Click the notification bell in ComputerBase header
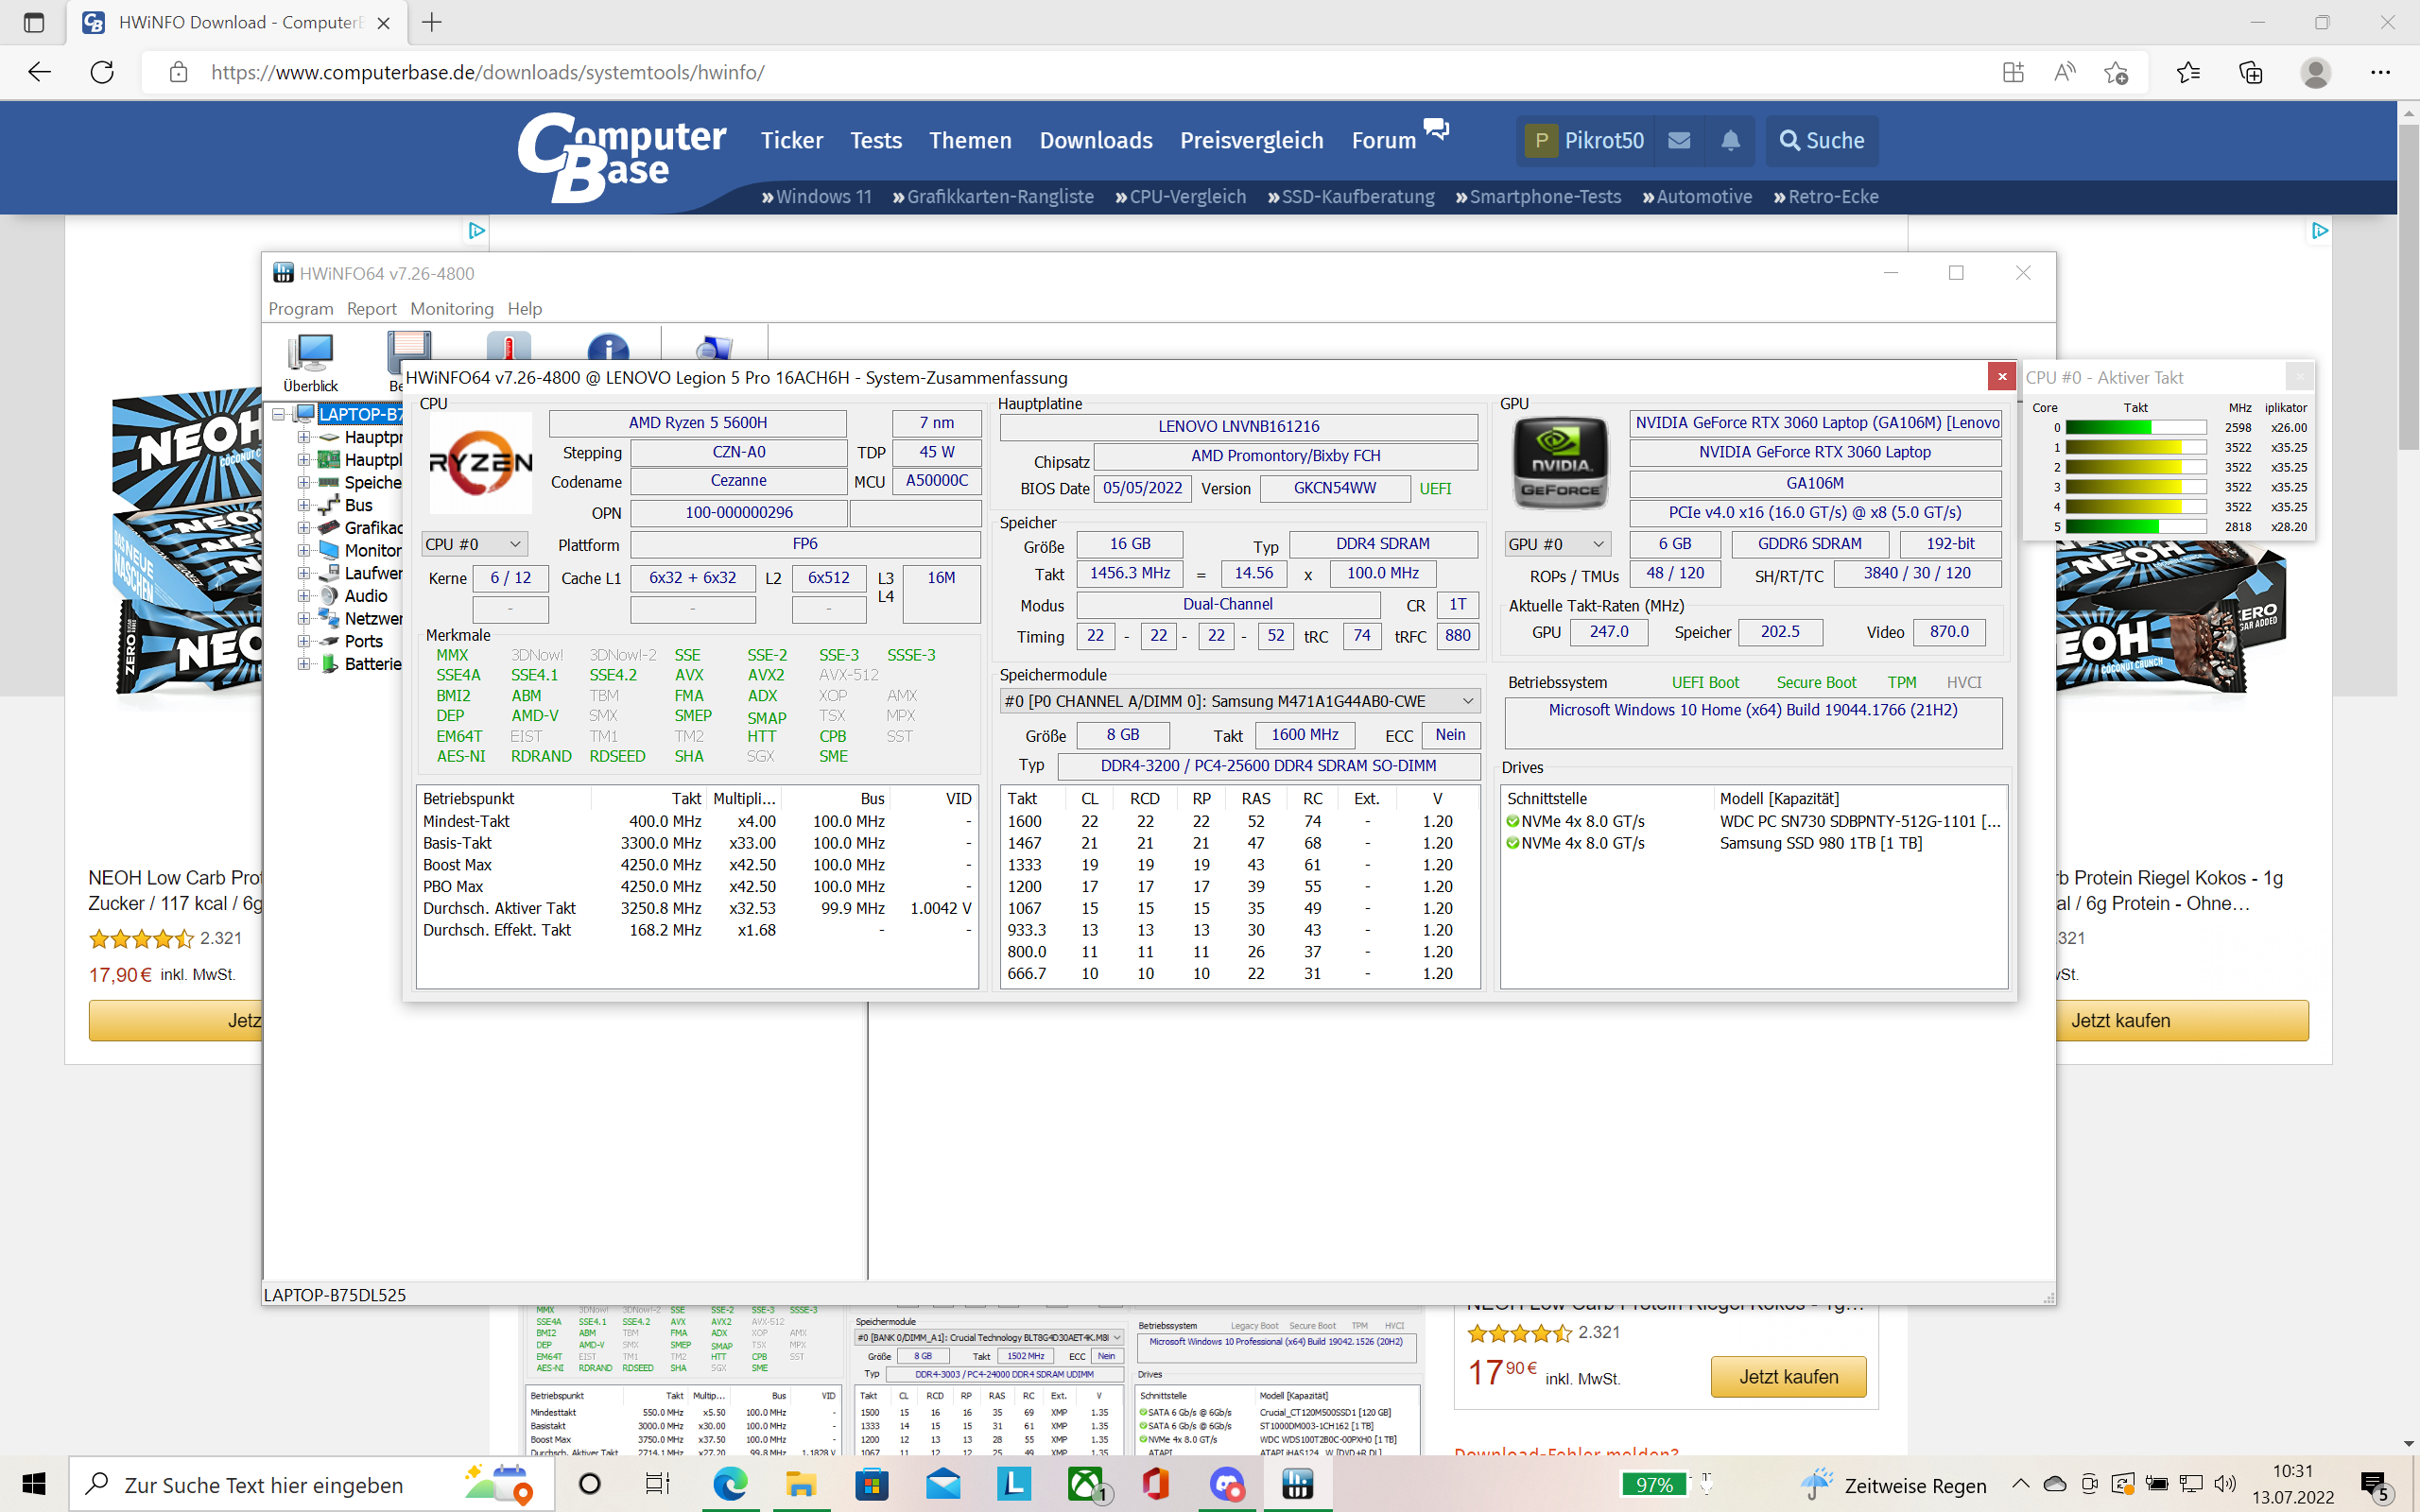 pyautogui.click(x=1730, y=140)
